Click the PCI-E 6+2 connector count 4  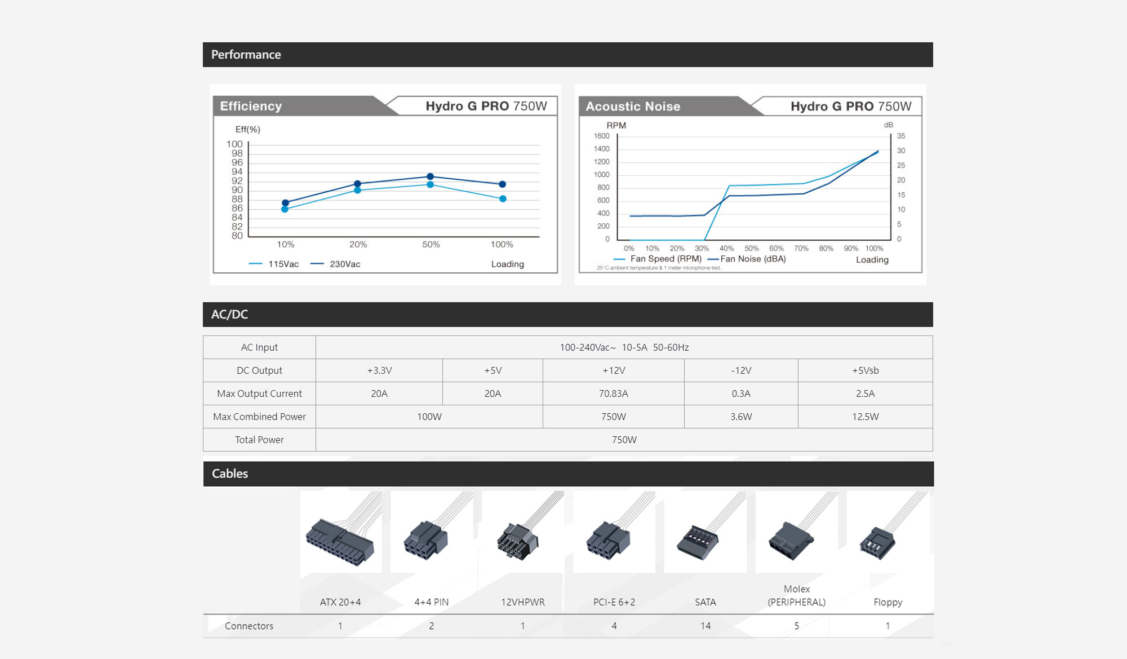coord(614,626)
